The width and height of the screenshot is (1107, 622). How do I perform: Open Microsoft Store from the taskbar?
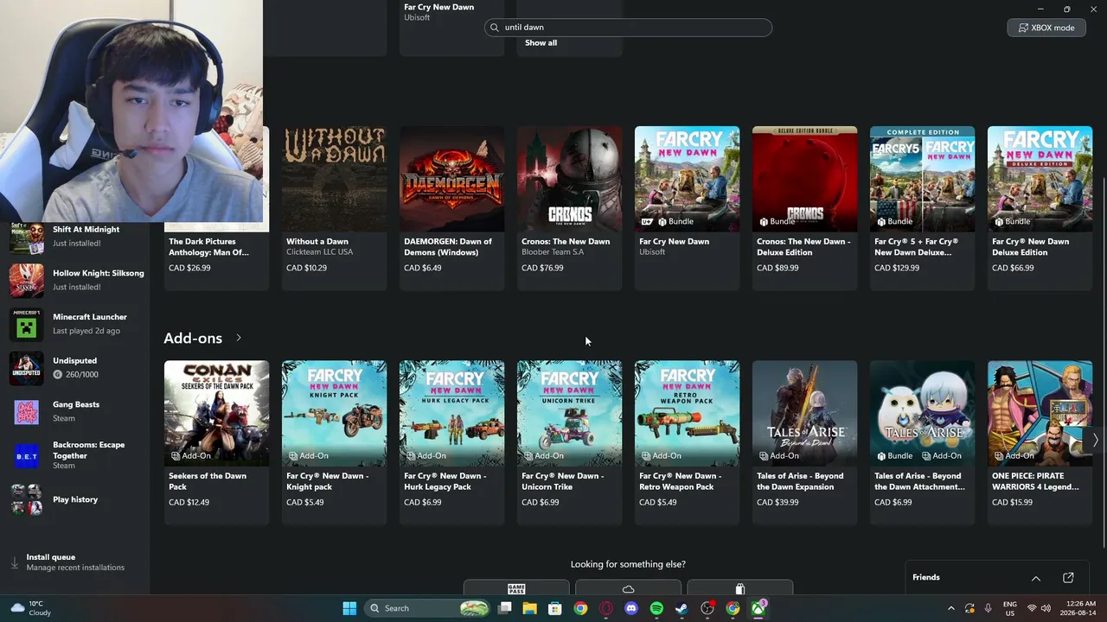(555, 608)
